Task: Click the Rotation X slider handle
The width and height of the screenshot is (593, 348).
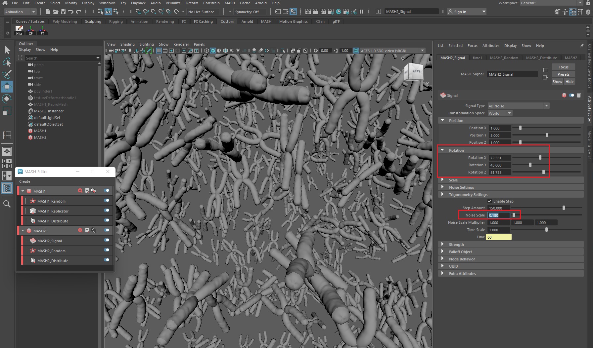Action: point(540,158)
